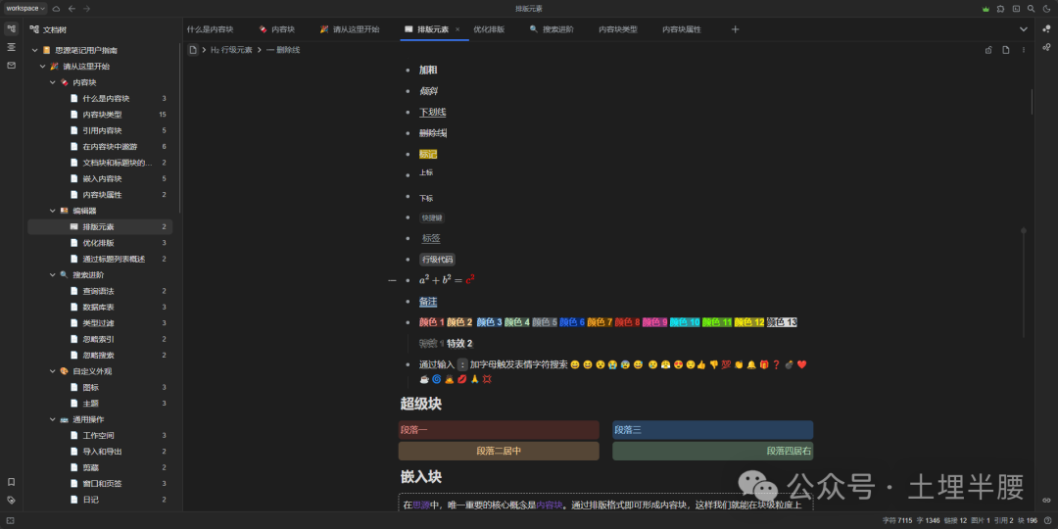
Task: Collapse the 编辑器 folder in tree
Action: coord(53,211)
